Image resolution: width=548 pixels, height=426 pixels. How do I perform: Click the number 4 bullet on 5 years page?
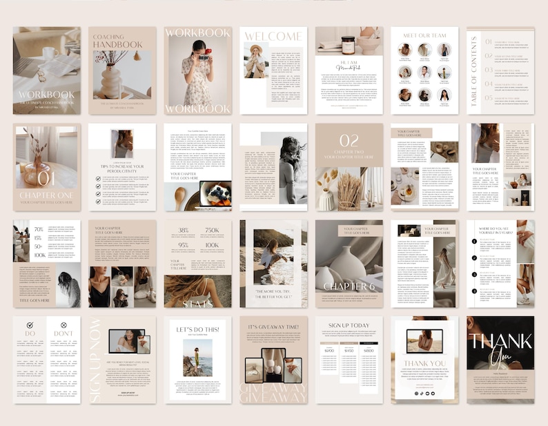click(x=474, y=291)
